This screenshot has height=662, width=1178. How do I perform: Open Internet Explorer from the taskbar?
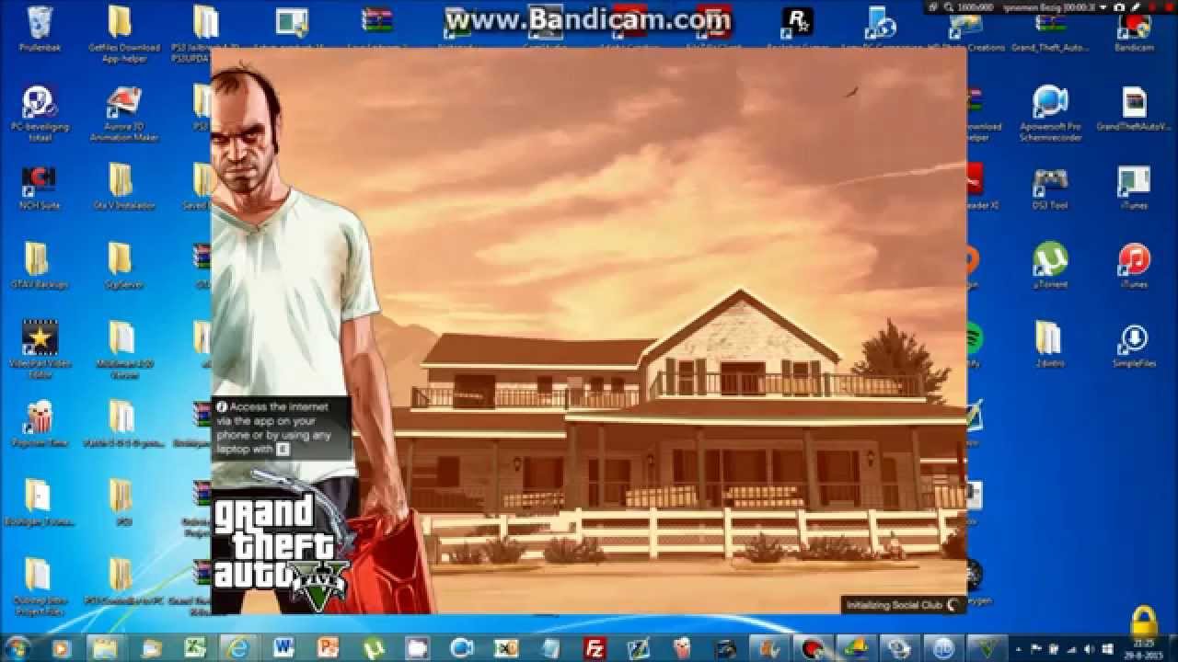[x=239, y=647]
